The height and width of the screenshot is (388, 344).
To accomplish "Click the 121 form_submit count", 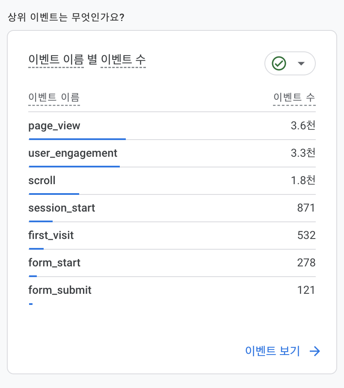I will coord(306,290).
